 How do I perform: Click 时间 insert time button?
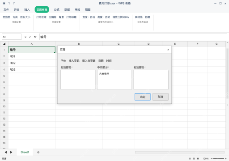point(109,61)
